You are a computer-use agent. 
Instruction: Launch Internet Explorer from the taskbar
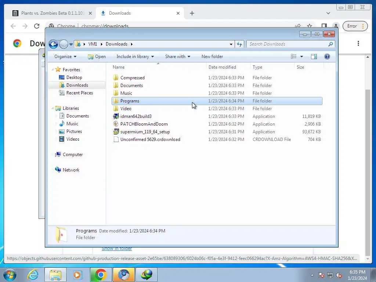(x=33, y=275)
